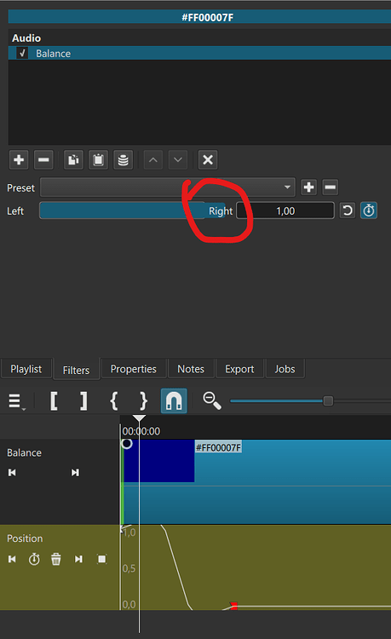
Task: Switch to the Filters tab
Action: (76, 370)
